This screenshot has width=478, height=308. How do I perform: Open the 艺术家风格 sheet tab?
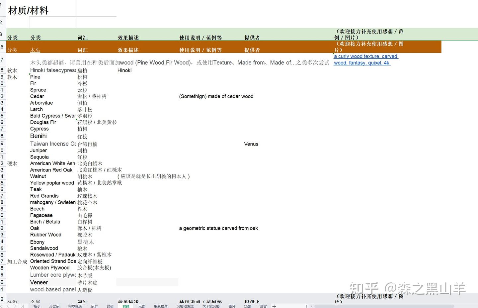[x=211, y=306]
